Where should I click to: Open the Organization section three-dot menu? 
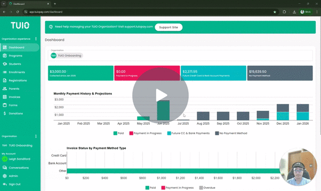coord(36,136)
